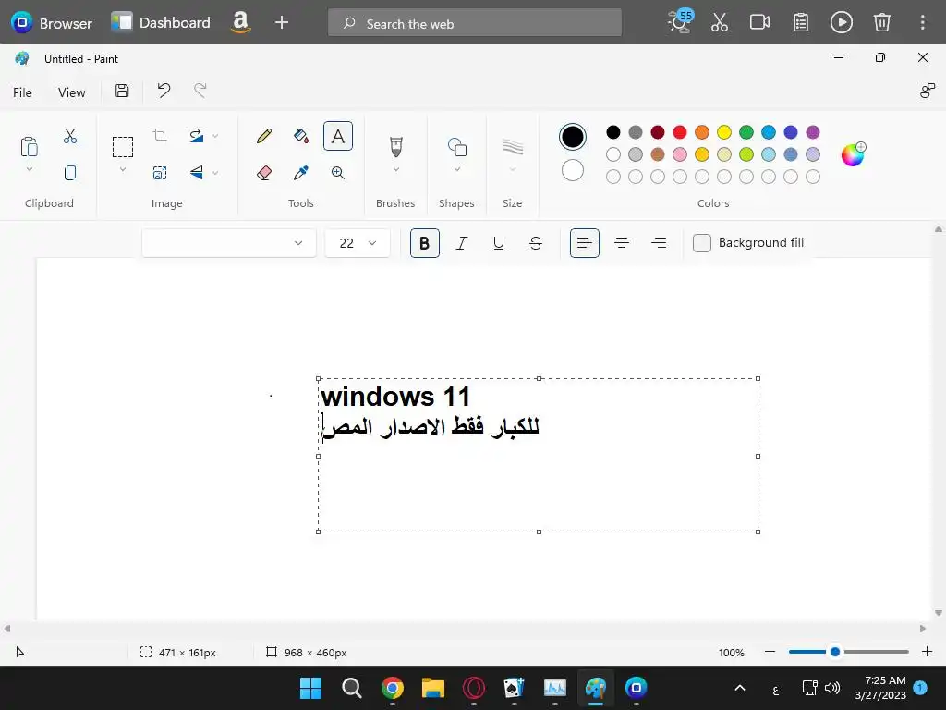The image size is (946, 710).
Task: Click the Save icon
Action: [x=122, y=92]
